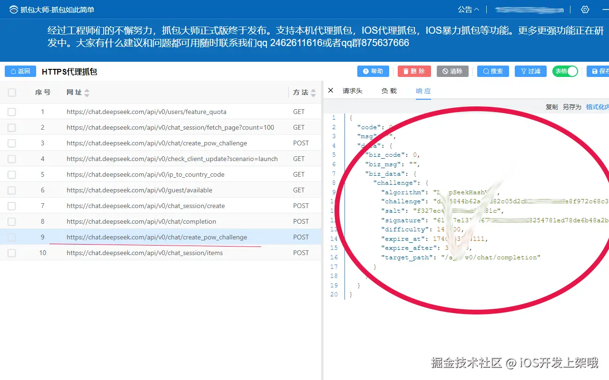Select the chat/completion URL row
The width and height of the screenshot is (609, 380).
141,222
